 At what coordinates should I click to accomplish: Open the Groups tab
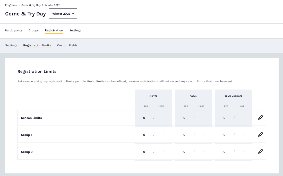tap(33, 30)
